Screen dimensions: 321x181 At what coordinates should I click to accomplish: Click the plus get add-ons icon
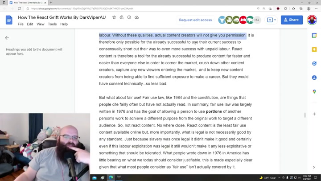pos(314,114)
